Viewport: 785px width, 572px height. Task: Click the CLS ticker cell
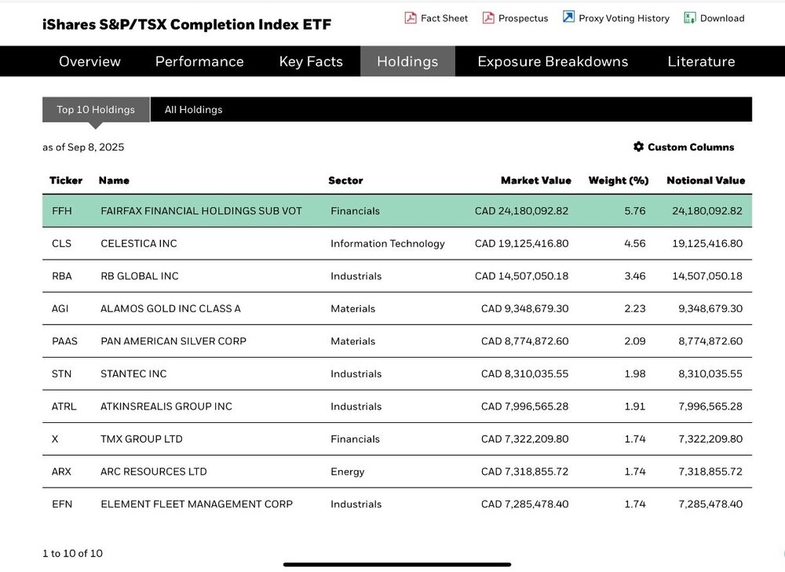(61, 243)
